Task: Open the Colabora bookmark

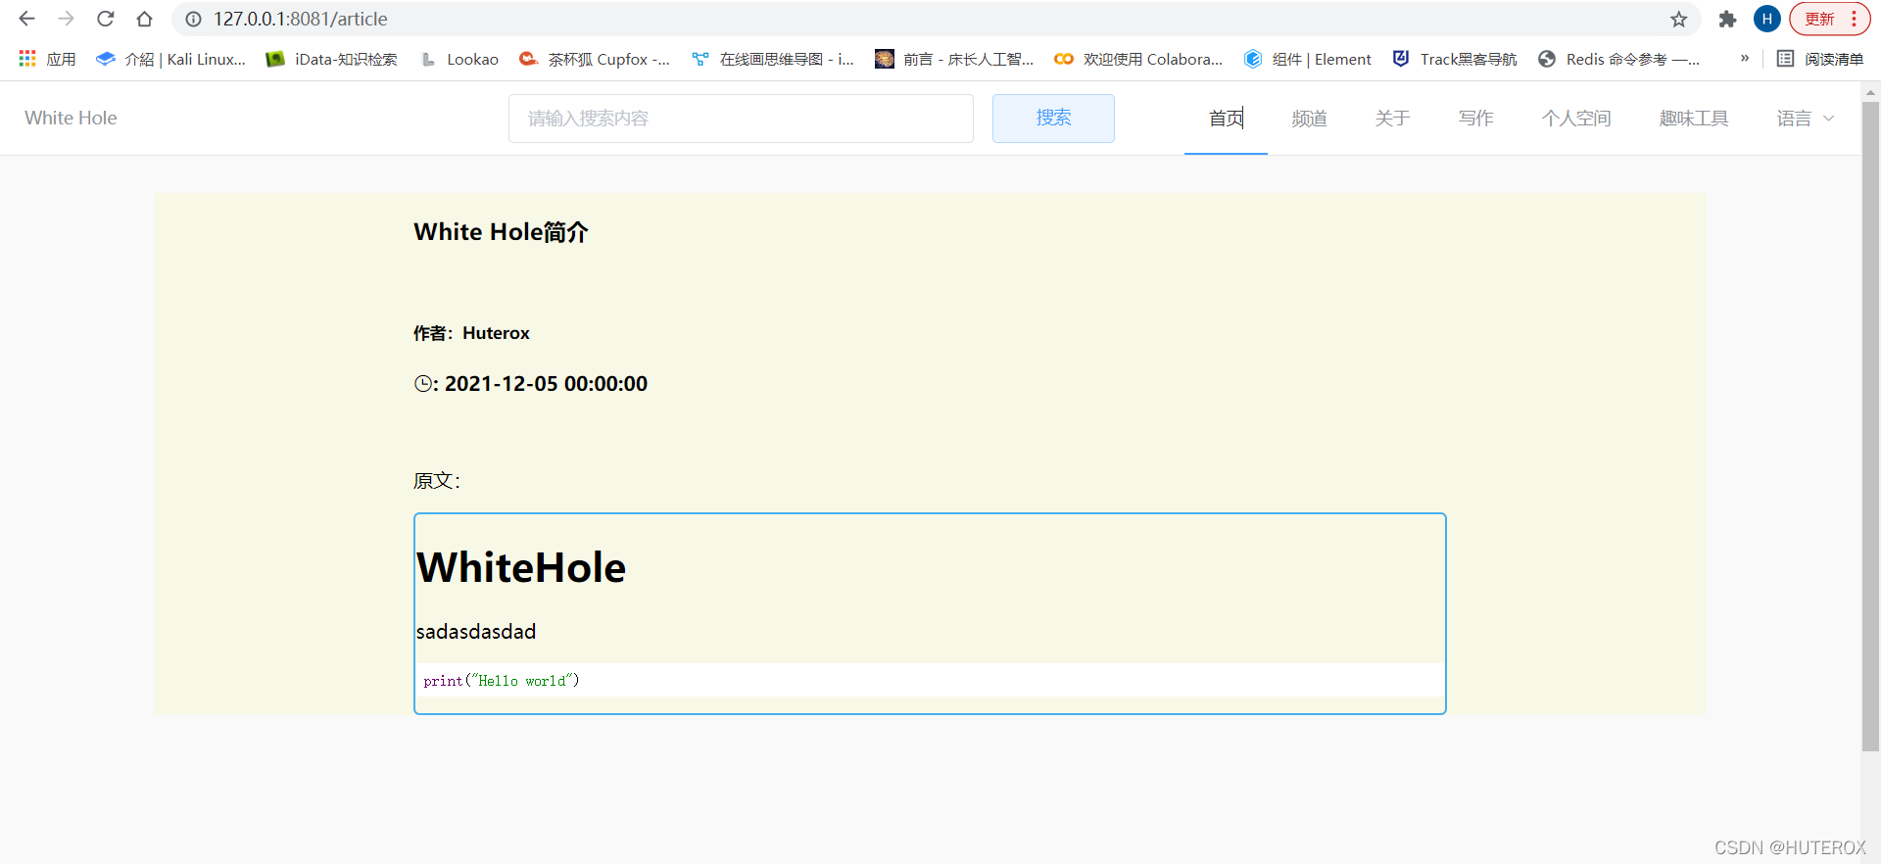Action: click(1138, 59)
